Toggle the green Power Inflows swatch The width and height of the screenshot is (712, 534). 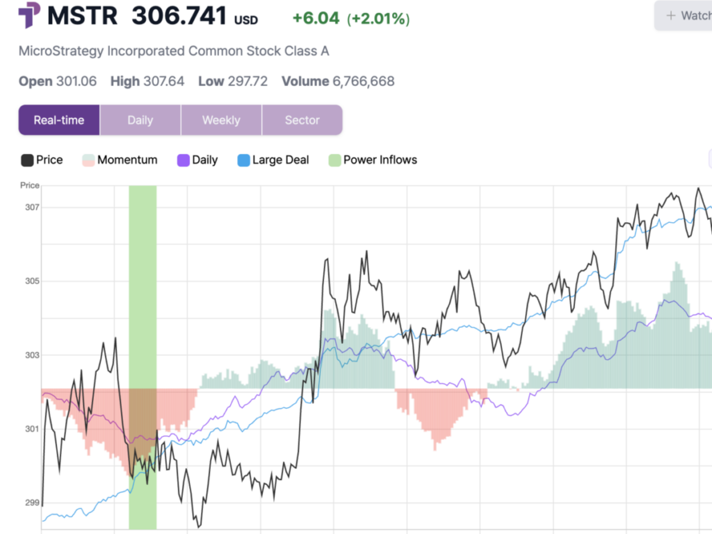[334, 160]
